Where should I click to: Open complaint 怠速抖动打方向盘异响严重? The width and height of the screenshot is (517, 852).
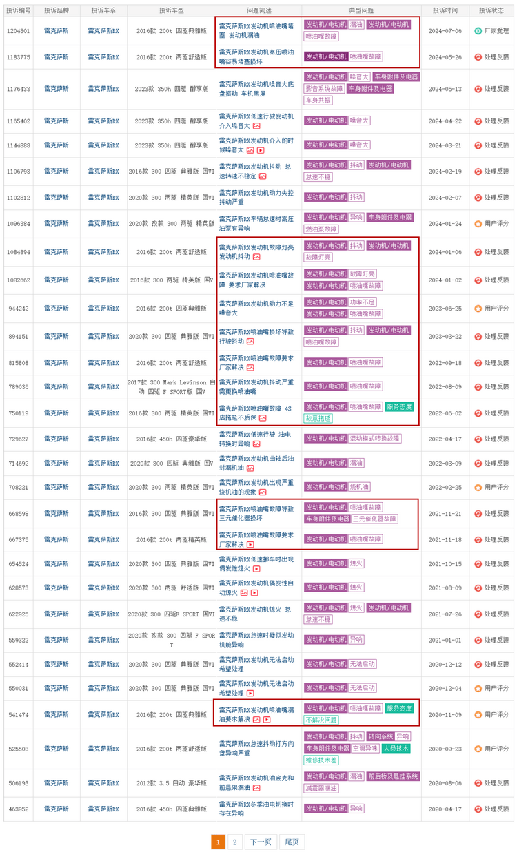point(256,749)
